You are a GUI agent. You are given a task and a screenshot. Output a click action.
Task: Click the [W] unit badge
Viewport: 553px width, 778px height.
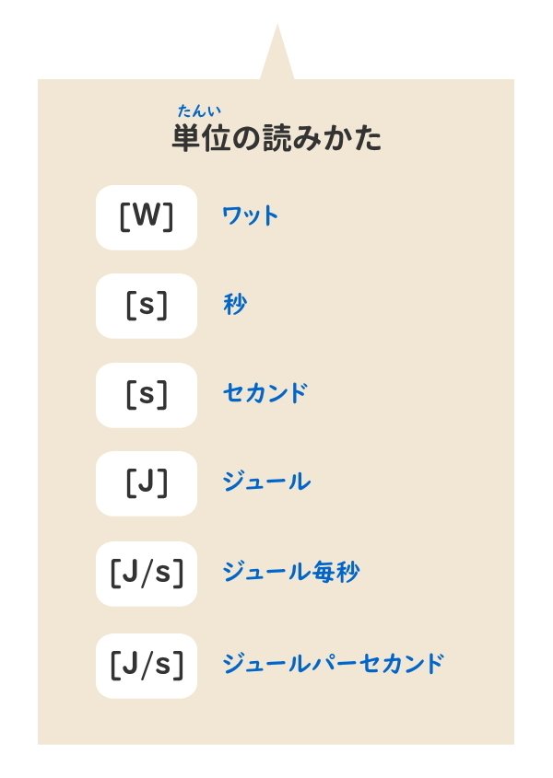pyautogui.click(x=147, y=218)
